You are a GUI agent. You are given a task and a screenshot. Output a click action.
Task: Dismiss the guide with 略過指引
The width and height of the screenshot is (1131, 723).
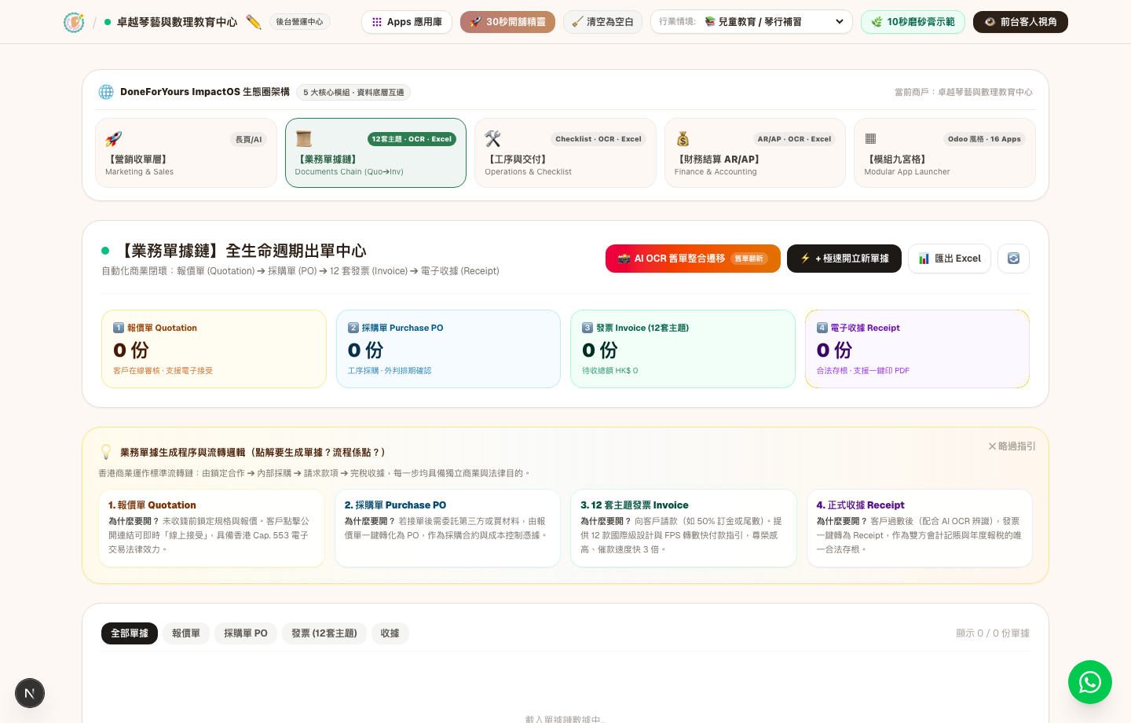1012,446
